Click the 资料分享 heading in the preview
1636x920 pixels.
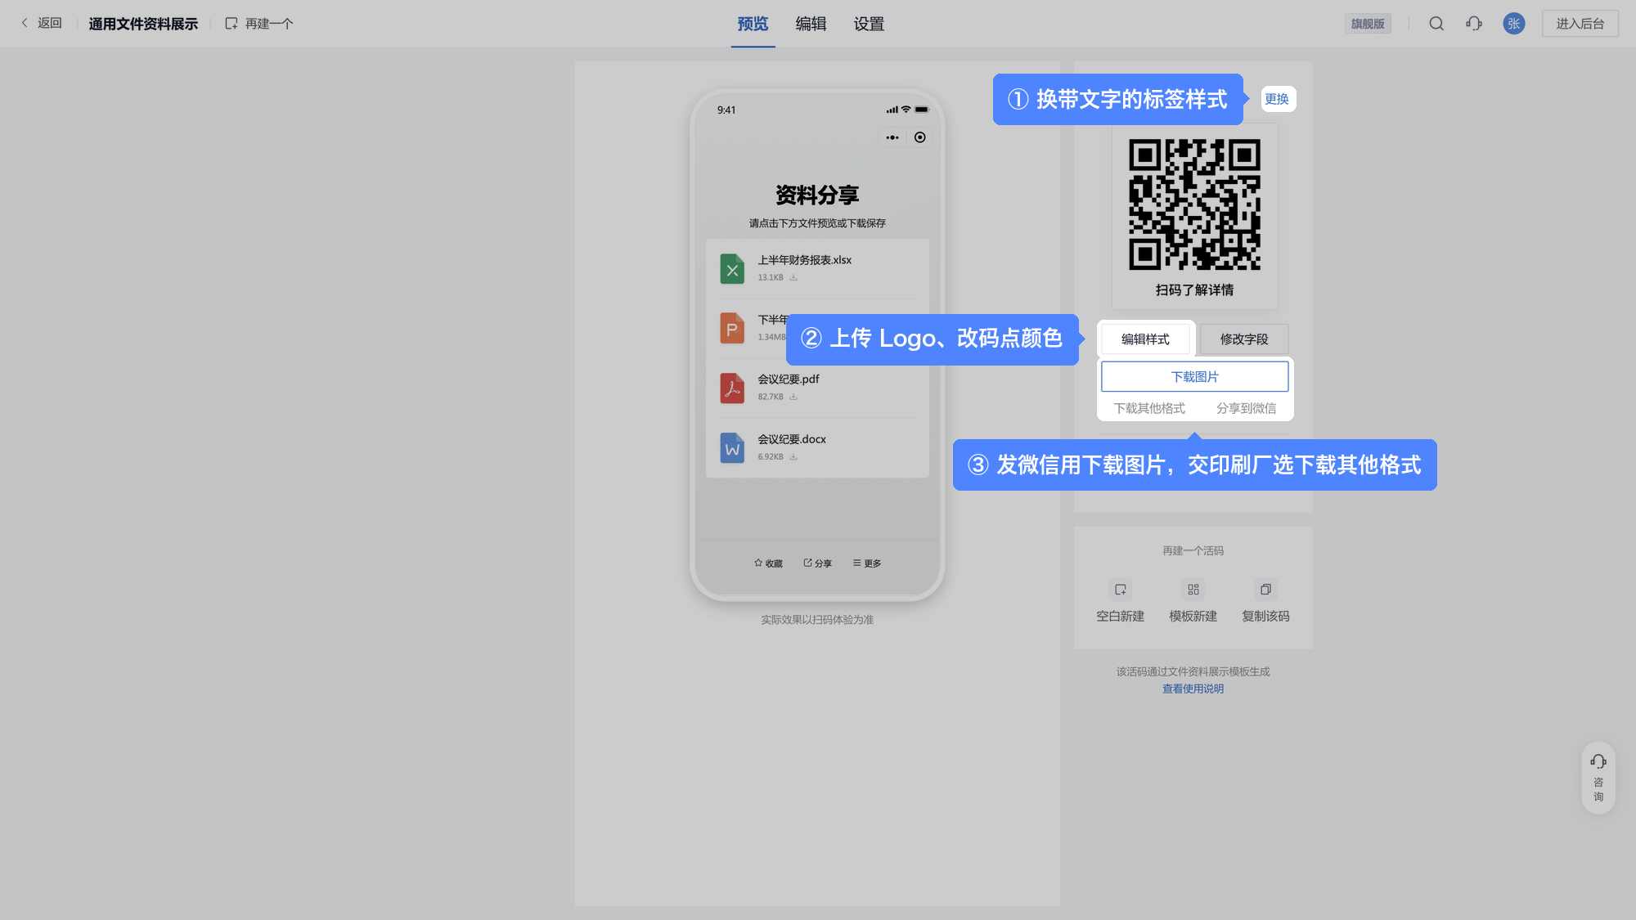pos(817,195)
